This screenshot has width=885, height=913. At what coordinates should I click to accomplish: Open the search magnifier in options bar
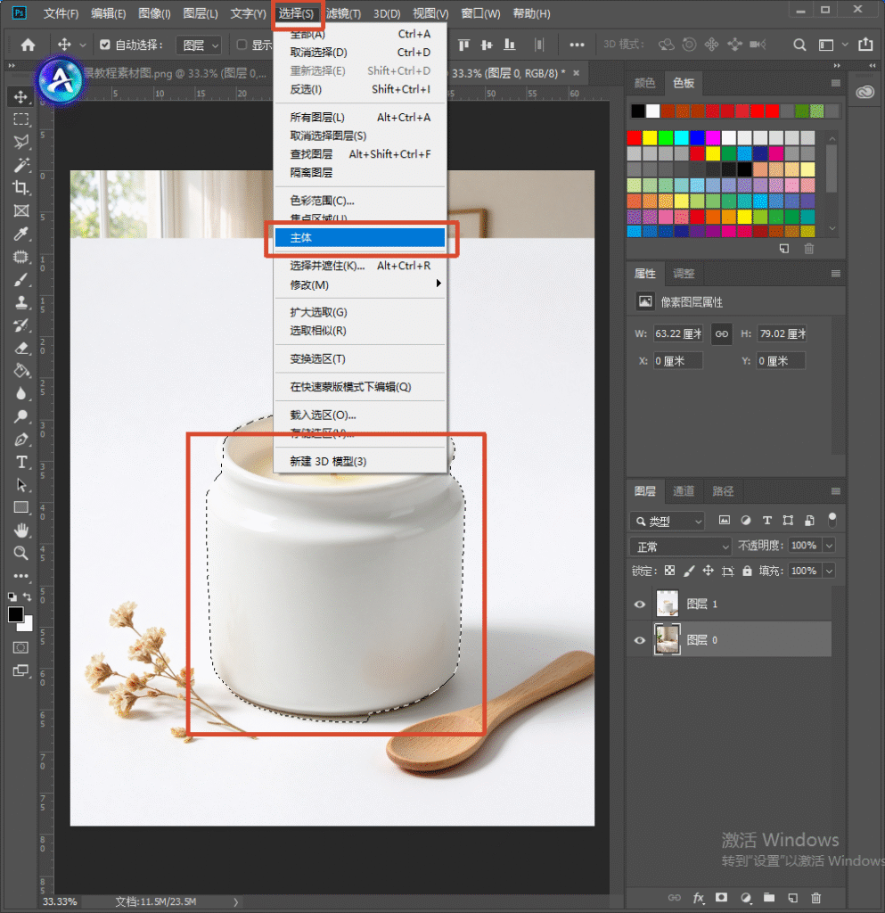tap(800, 45)
